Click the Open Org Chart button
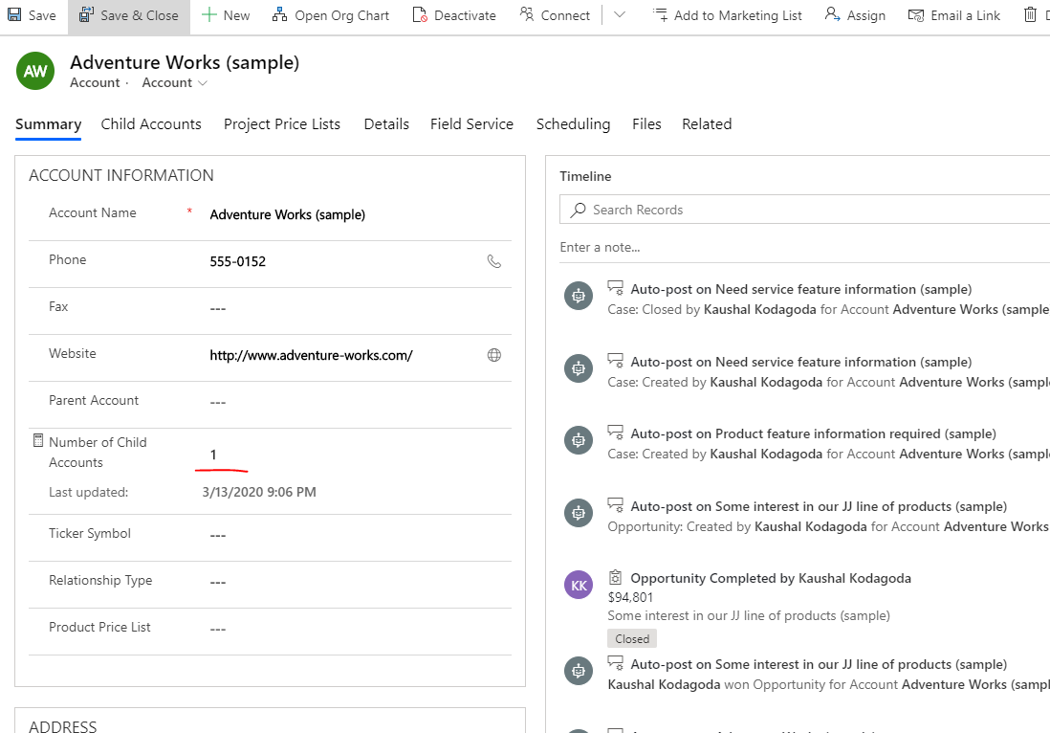 pyautogui.click(x=331, y=15)
